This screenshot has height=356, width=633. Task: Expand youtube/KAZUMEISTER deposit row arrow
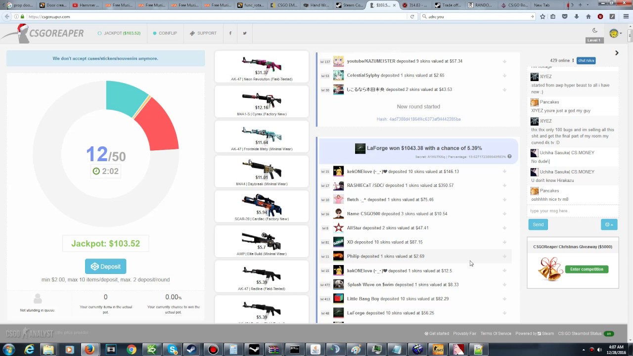(504, 61)
